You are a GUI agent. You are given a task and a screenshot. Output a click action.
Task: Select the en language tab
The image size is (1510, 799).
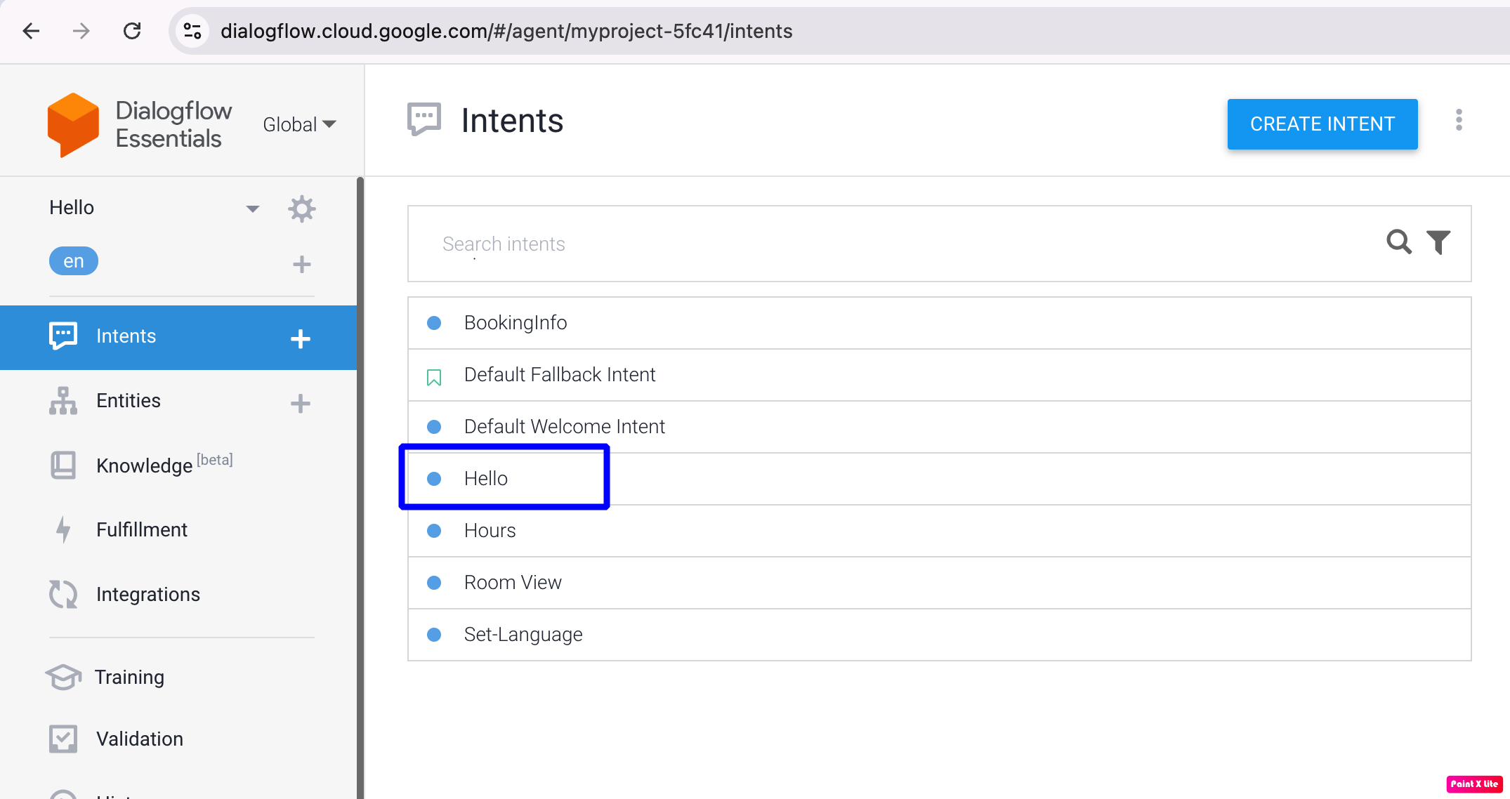[x=73, y=260]
